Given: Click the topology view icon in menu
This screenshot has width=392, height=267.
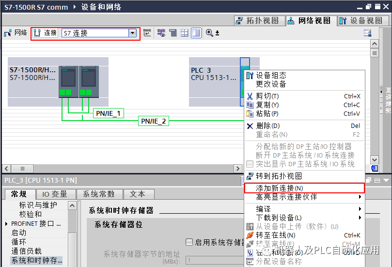Looking at the screenshot, I should (250, 176).
